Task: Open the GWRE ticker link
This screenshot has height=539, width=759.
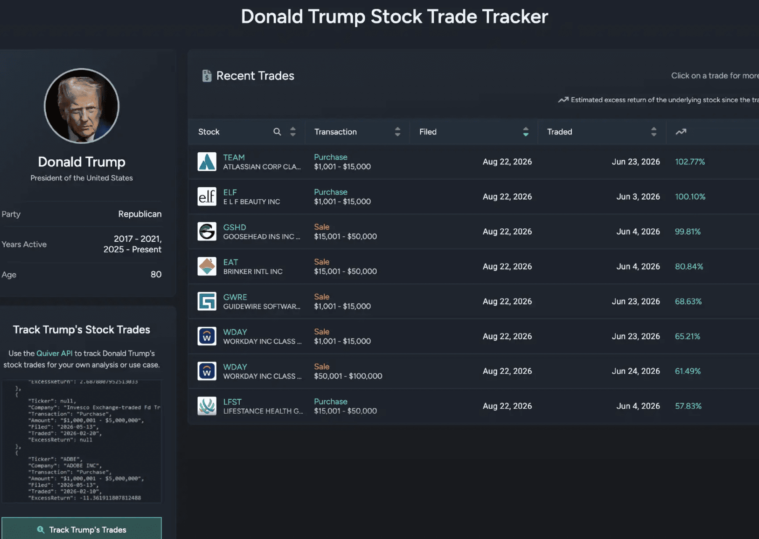Action: 235,297
